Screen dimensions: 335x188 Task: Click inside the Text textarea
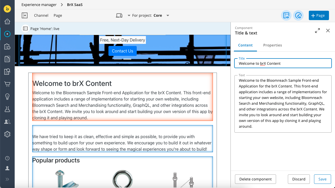pos(283,104)
